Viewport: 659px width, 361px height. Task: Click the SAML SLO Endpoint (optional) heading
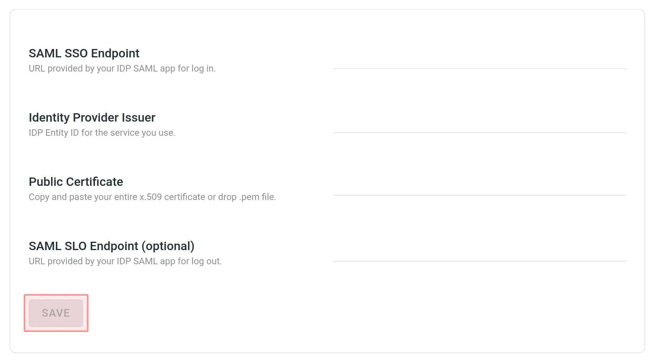111,246
